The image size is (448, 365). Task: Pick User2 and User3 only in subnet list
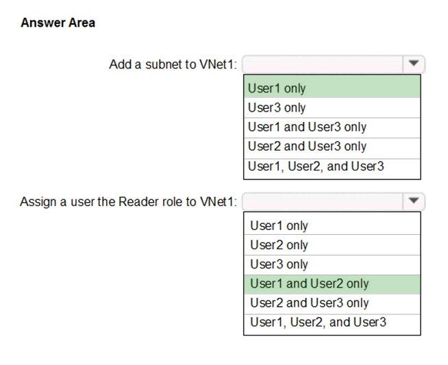(x=332, y=147)
